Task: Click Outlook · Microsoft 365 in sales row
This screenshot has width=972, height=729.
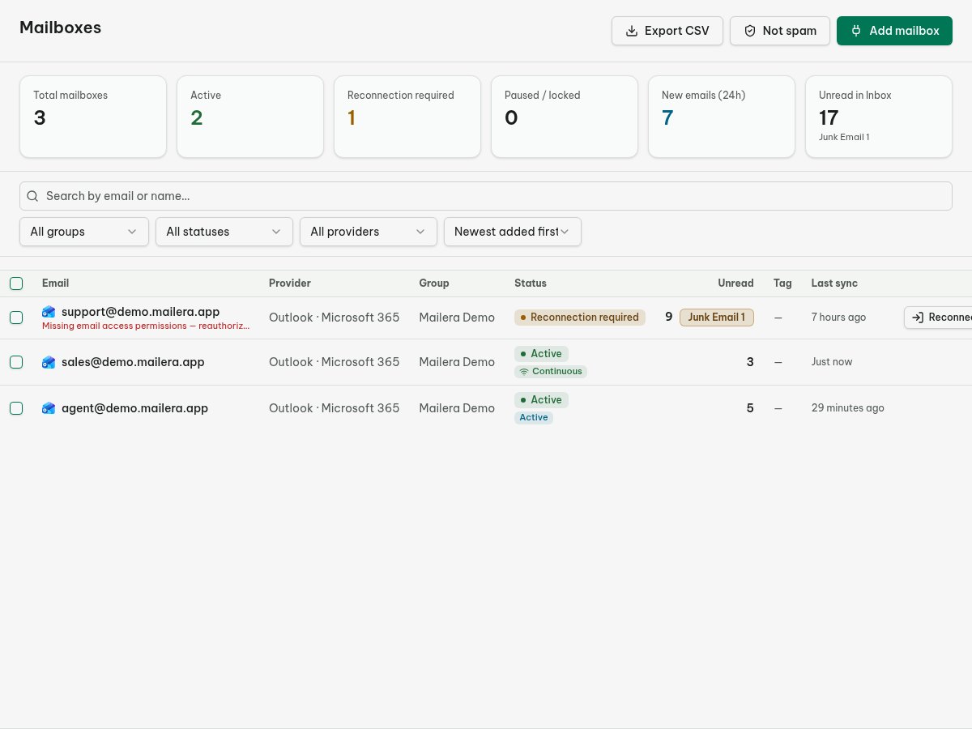Action: [x=334, y=362]
